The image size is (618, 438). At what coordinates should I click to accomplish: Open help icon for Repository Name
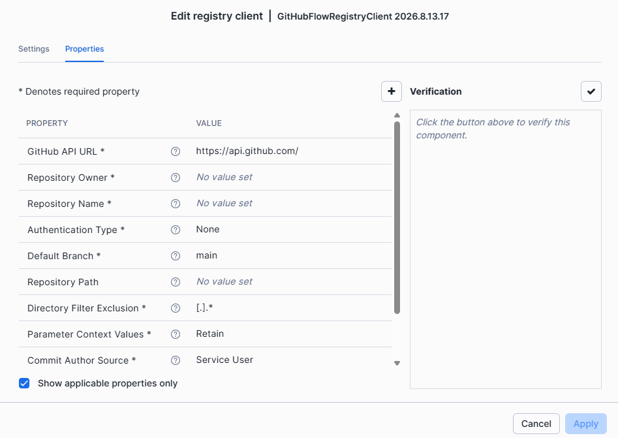[176, 204]
